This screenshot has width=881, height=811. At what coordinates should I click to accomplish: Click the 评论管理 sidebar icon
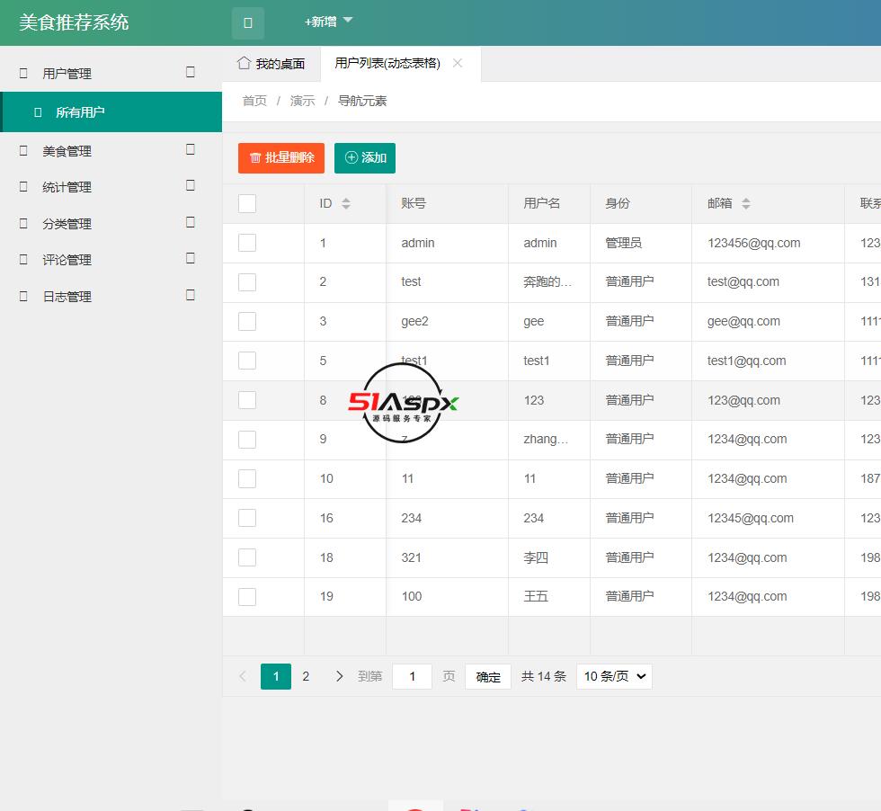tap(24, 259)
